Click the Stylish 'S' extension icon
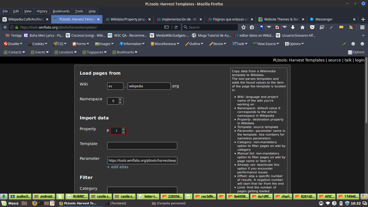The image size is (368, 207). click(351, 27)
